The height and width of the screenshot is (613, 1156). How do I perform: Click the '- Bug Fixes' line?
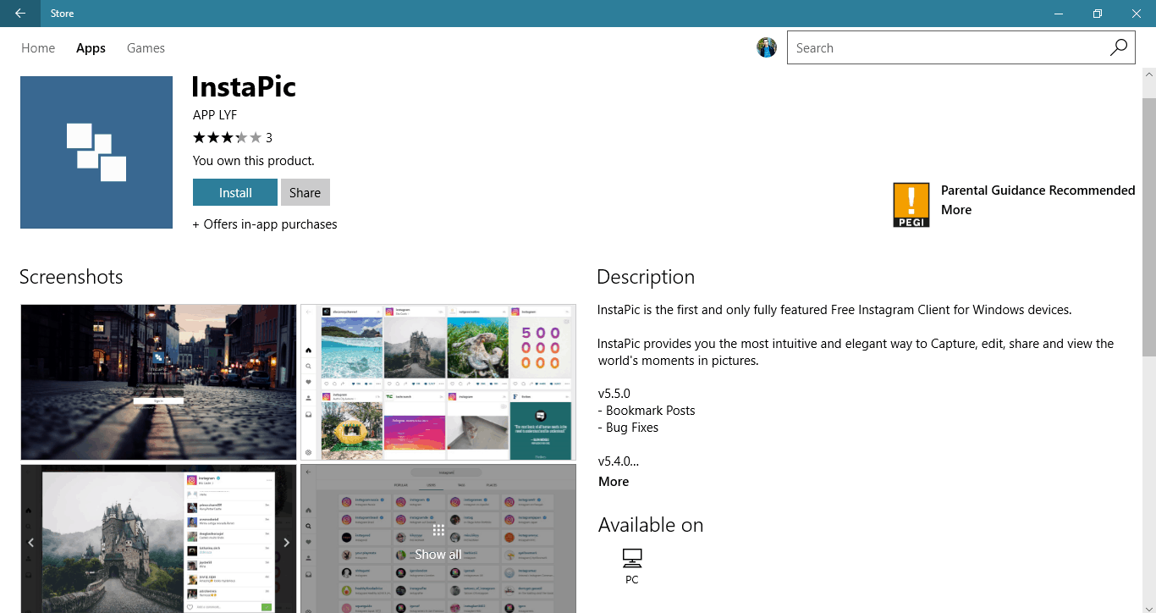[x=628, y=428]
